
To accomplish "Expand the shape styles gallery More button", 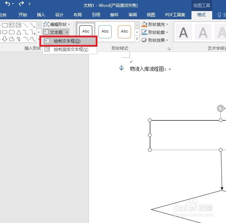I will [137, 39].
